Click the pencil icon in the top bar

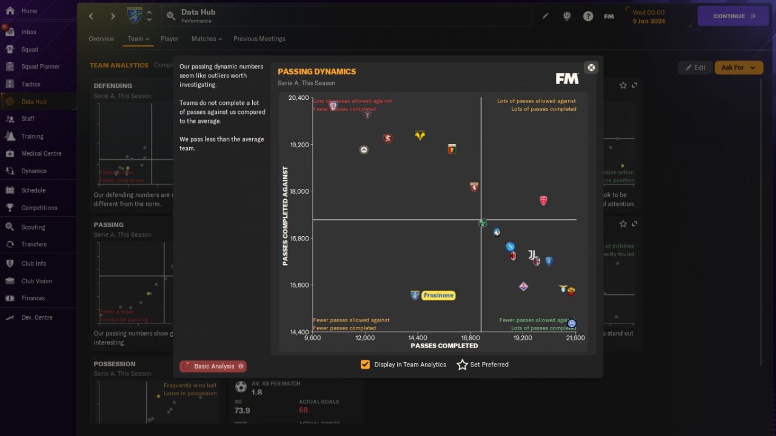click(x=545, y=16)
